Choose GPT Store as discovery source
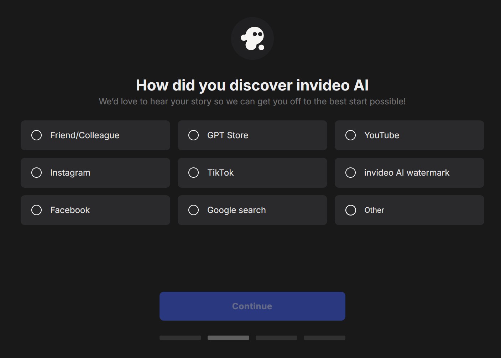Image resolution: width=501 pixels, height=358 pixels. (252, 135)
